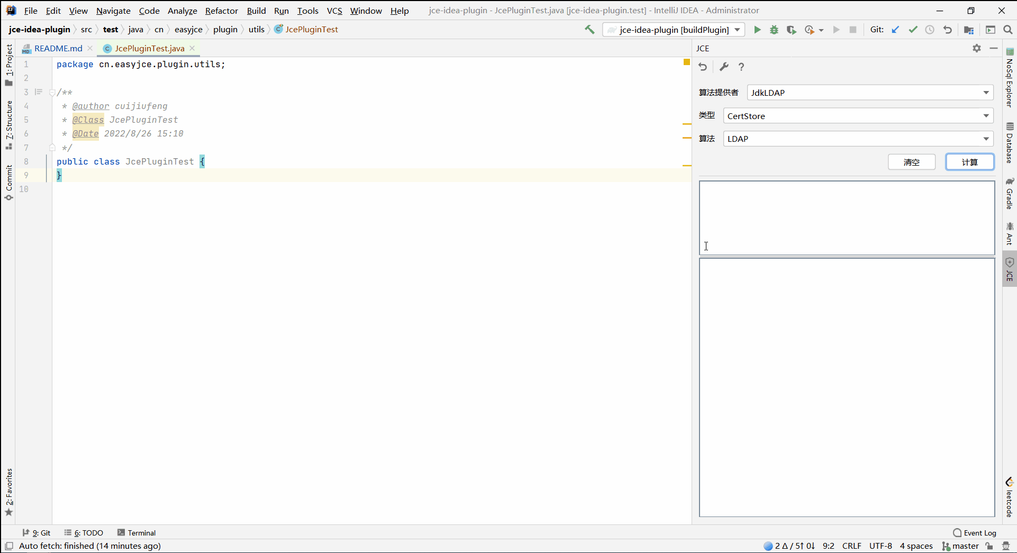Click the JCE output text area

pyautogui.click(x=847, y=387)
